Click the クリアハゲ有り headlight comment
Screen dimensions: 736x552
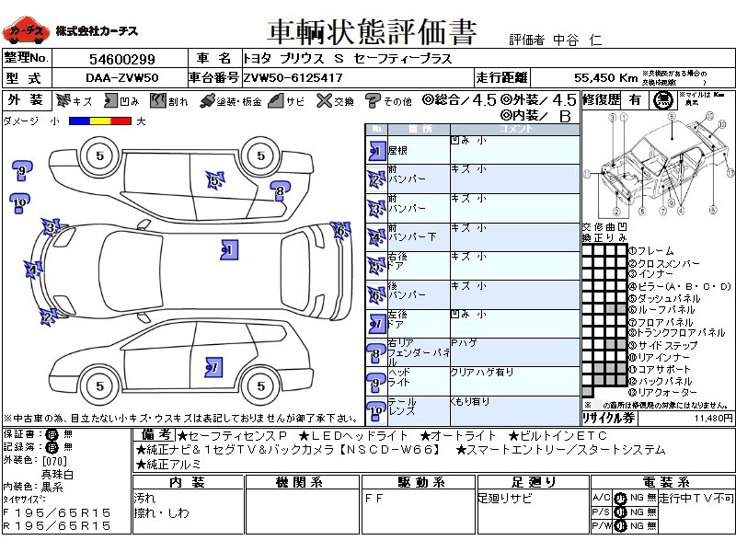coord(482,373)
